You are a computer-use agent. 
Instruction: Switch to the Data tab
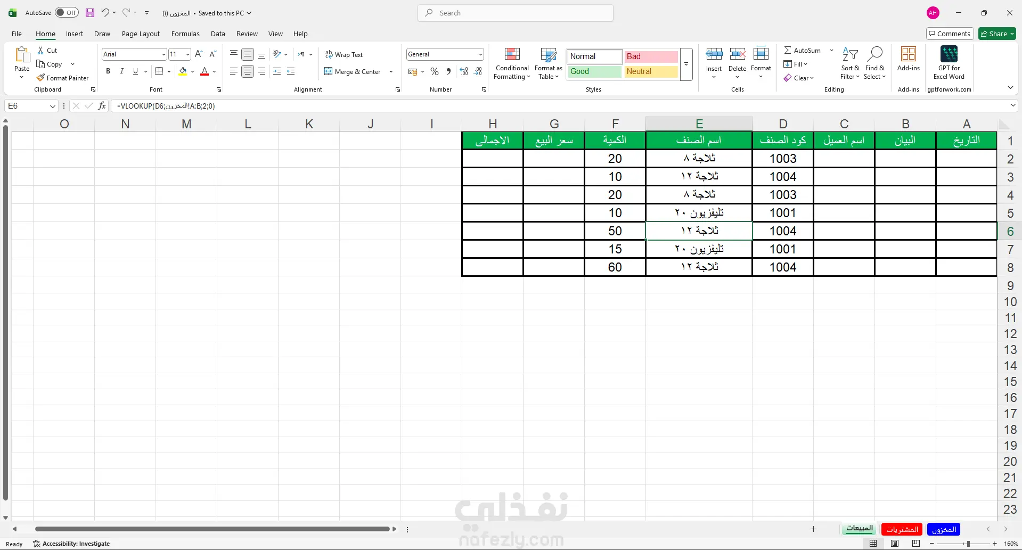click(218, 34)
